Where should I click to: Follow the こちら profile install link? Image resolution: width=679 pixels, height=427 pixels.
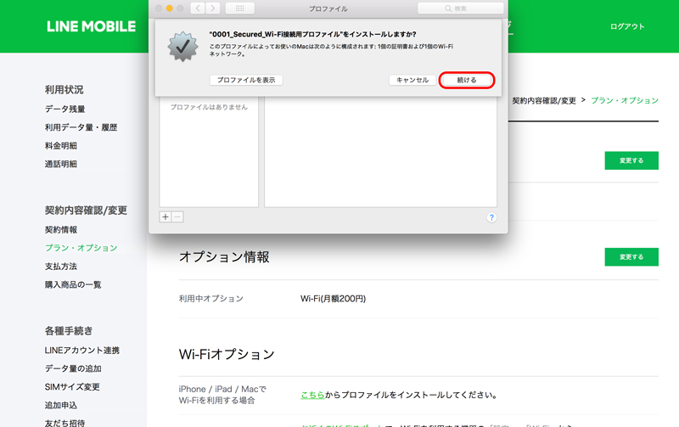coord(312,395)
